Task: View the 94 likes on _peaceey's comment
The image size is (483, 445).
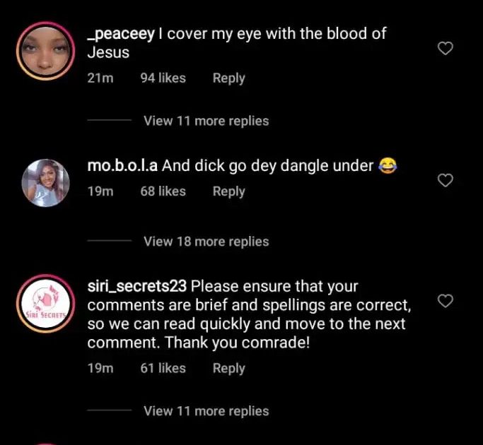Action: pos(163,78)
